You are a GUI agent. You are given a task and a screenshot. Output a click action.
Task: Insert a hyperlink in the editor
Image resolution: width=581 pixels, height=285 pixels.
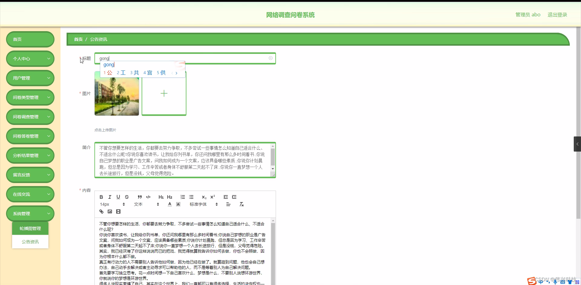point(101,211)
